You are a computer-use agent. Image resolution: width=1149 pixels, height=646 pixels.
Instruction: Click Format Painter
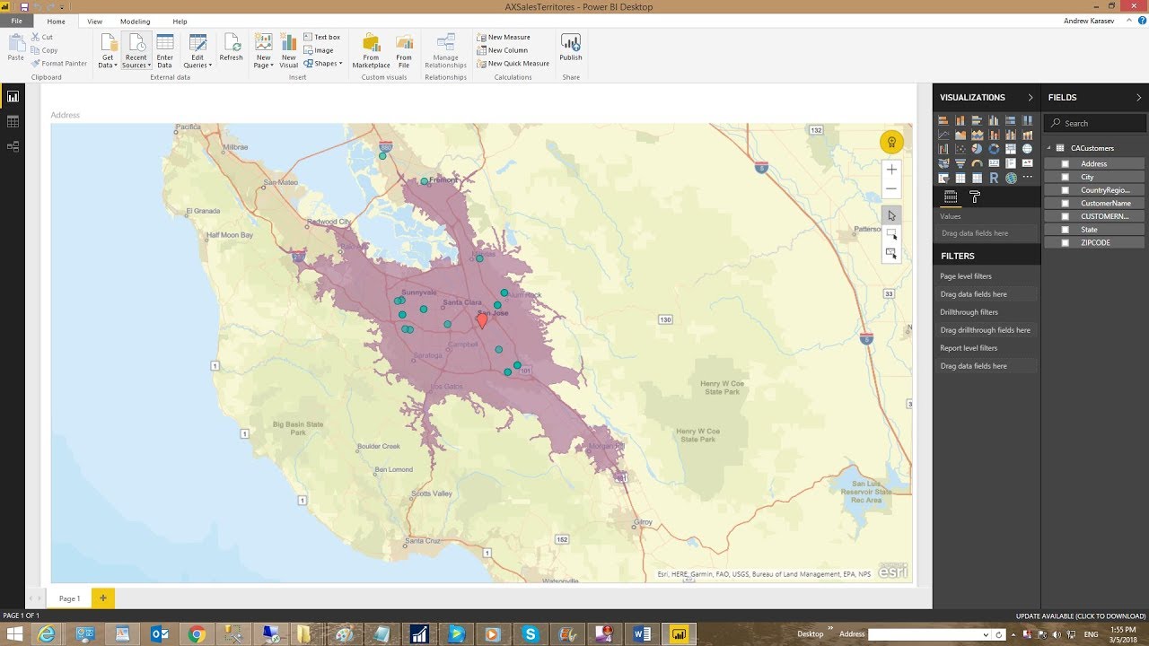coord(59,64)
